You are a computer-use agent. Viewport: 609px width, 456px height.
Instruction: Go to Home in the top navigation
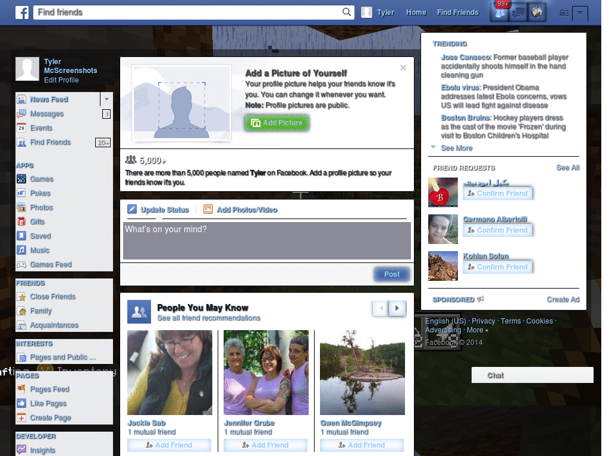coord(416,12)
